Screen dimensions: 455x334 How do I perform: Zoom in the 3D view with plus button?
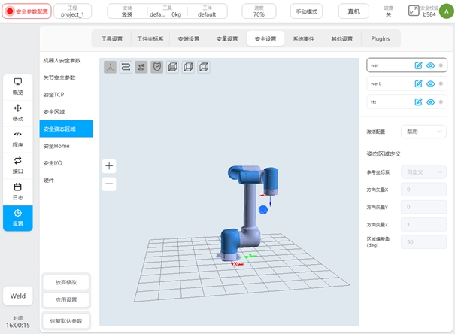110,165
